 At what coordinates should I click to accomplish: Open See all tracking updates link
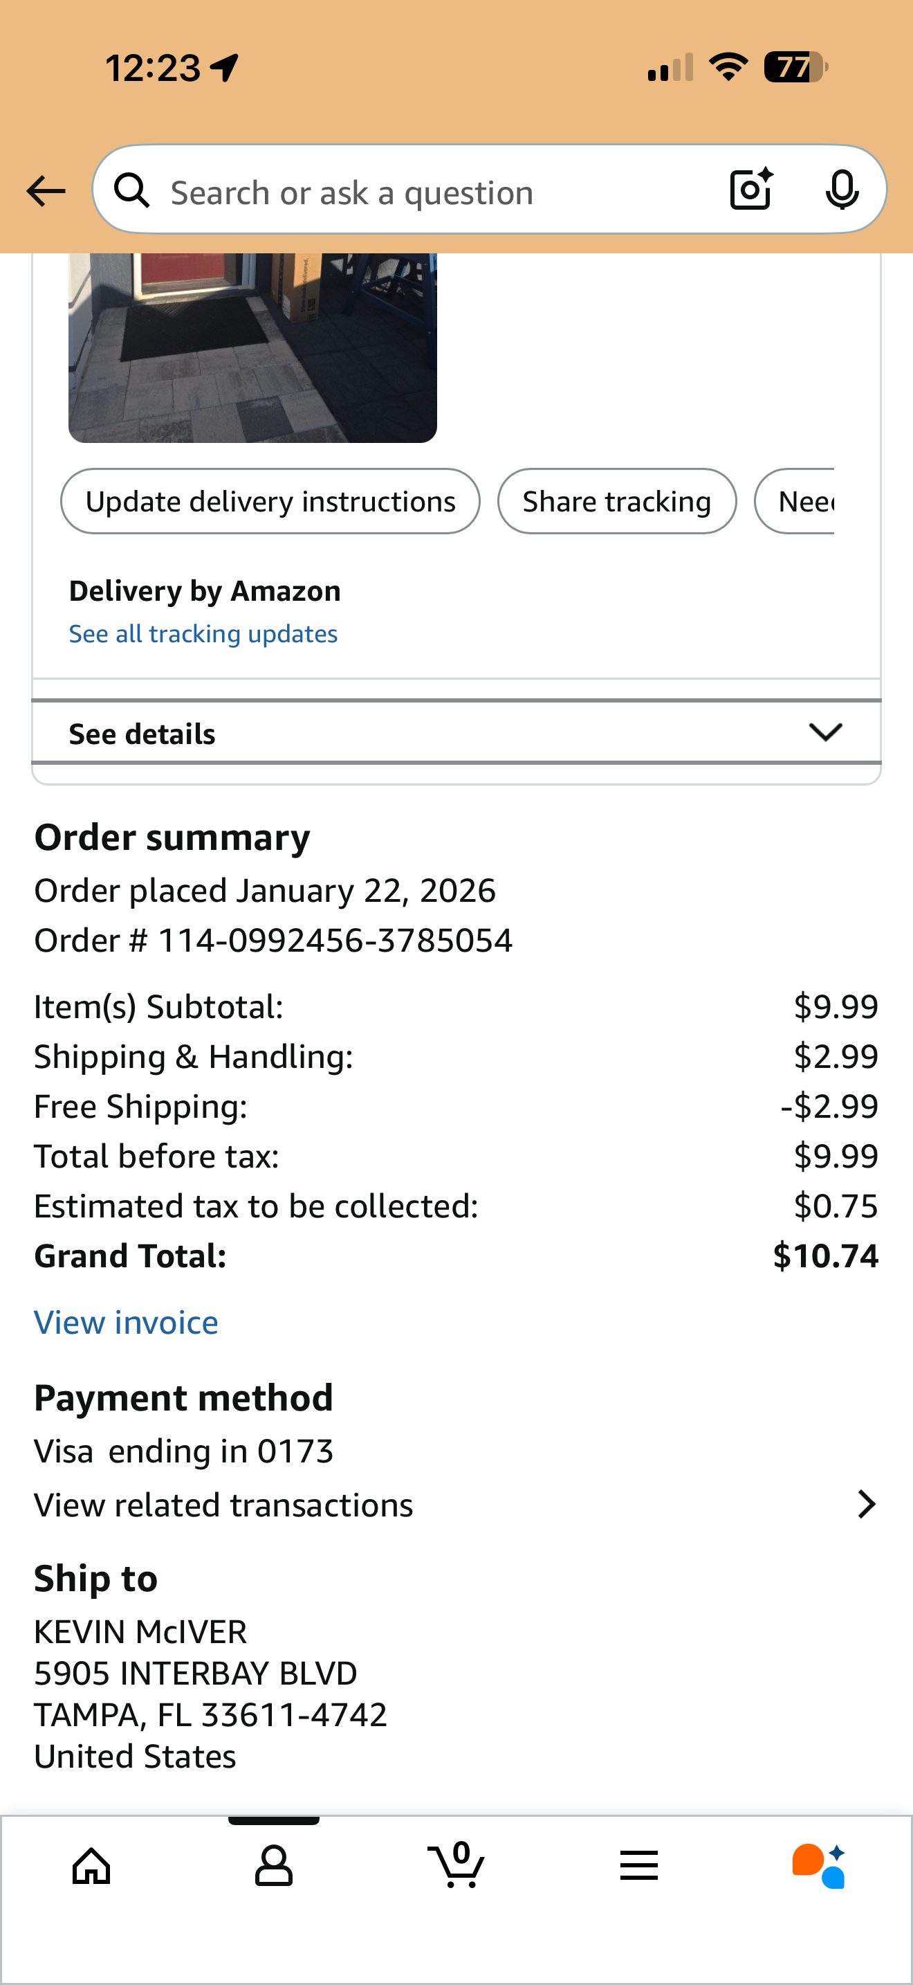point(203,633)
